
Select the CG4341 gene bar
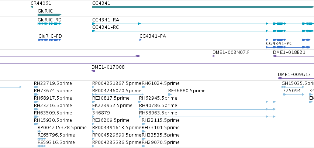coord(203,7)
